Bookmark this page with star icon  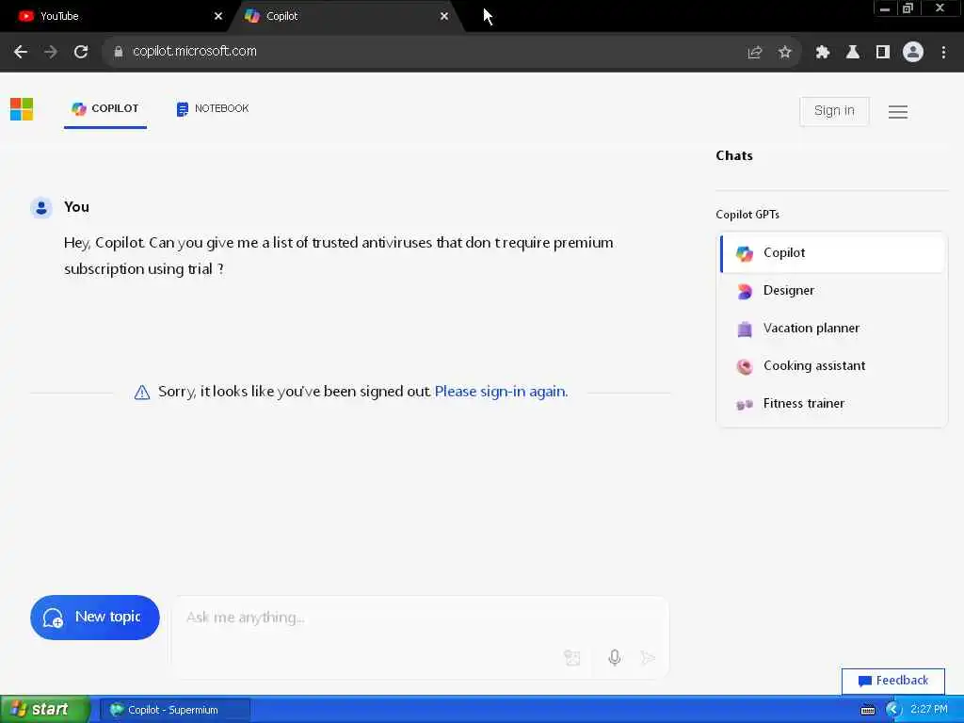tap(784, 53)
